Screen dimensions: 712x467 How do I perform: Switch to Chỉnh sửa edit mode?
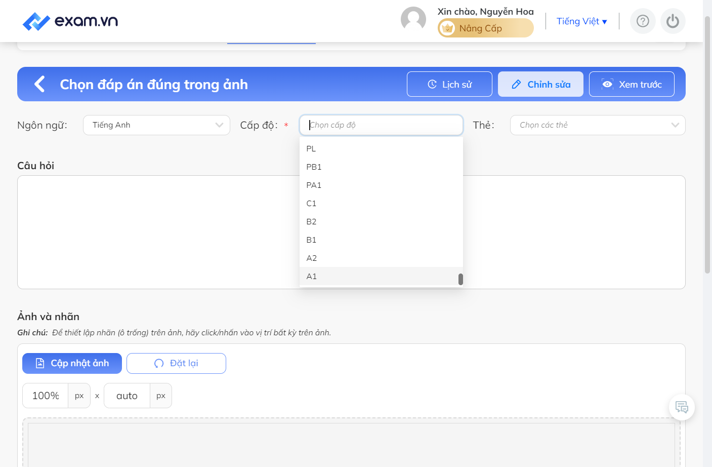(540, 84)
